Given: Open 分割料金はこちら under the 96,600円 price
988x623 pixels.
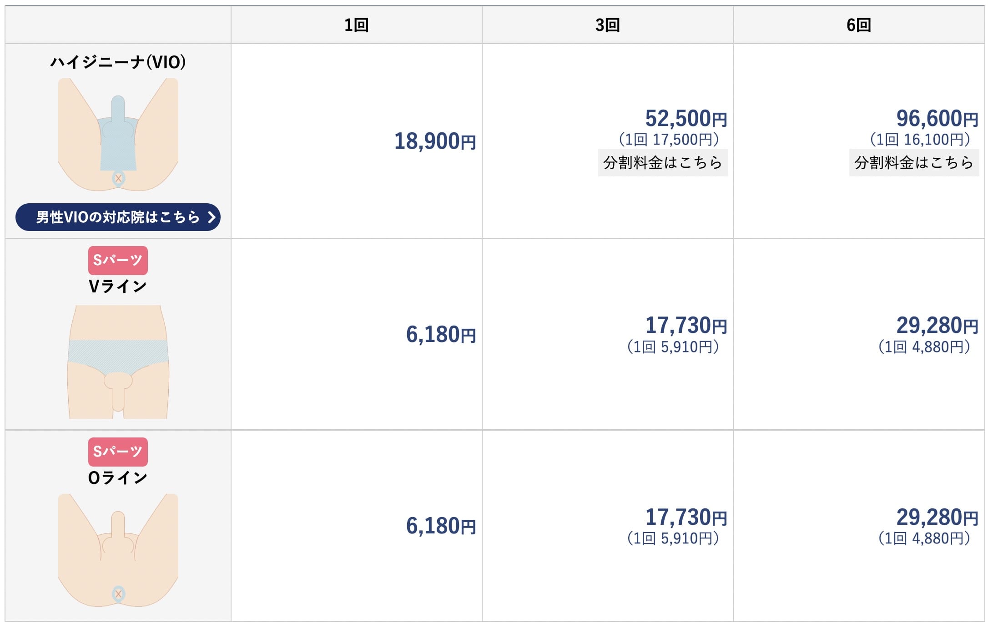Looking at the screenshot, I should 913,162.
